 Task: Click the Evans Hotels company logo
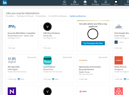118,26
